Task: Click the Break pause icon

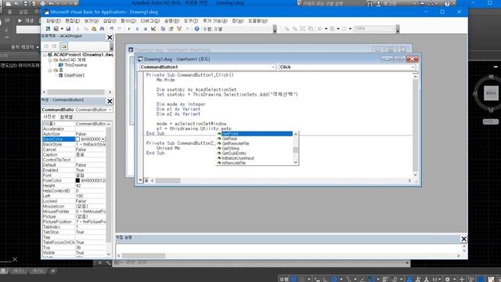Action: click(137, 29)
